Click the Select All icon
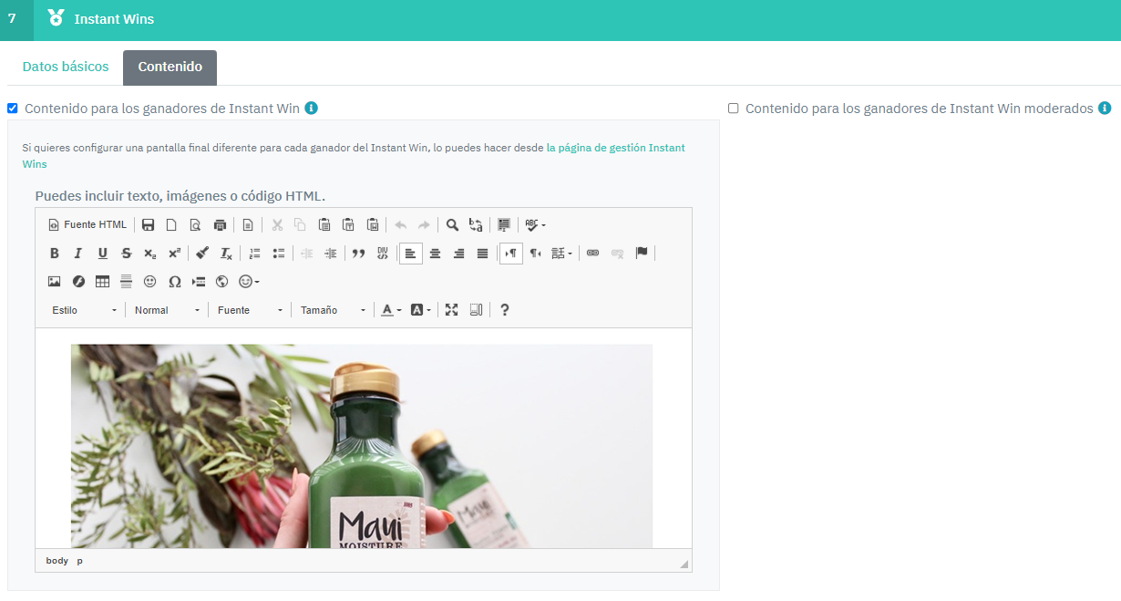Viewport: 1121px width, 601px height. coord(504,225)
